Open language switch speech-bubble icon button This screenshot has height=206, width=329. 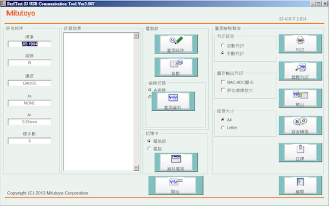pyautogui.click(x=300, y=125)
